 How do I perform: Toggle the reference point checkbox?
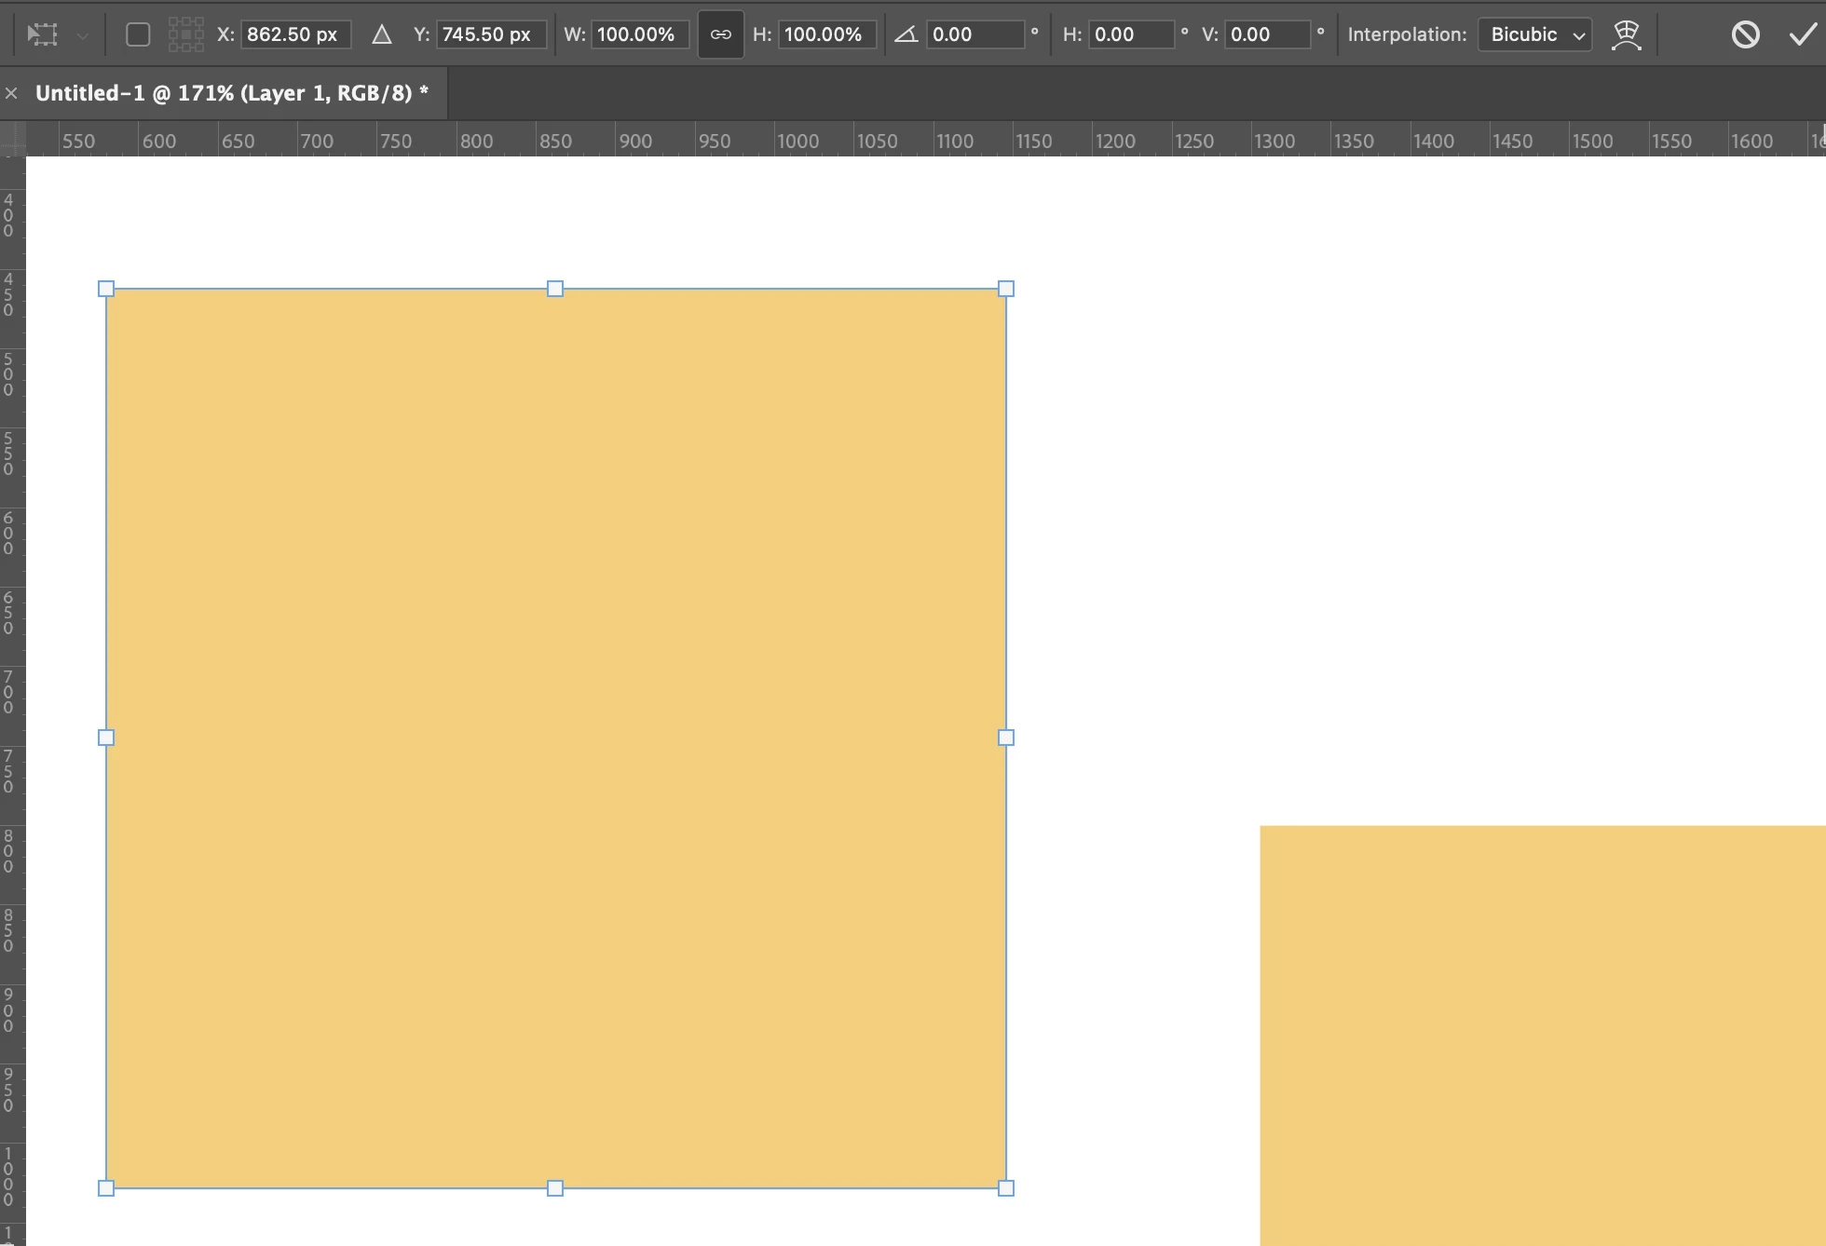138,34
